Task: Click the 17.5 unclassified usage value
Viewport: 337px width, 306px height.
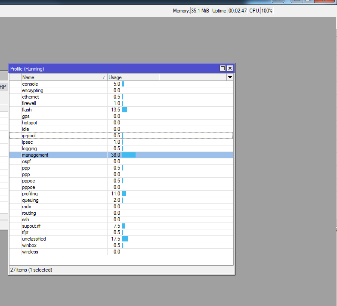Action: 116,239
